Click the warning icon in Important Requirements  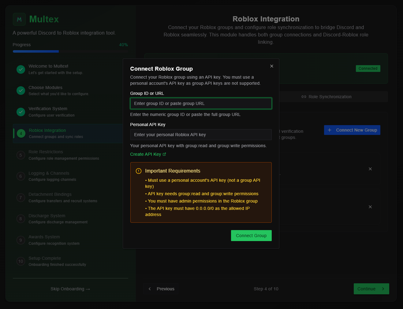point(139,171)
